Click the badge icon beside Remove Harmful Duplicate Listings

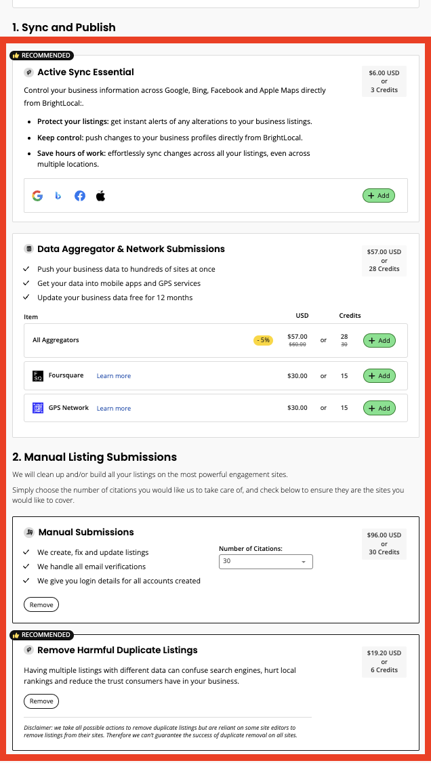28,650
